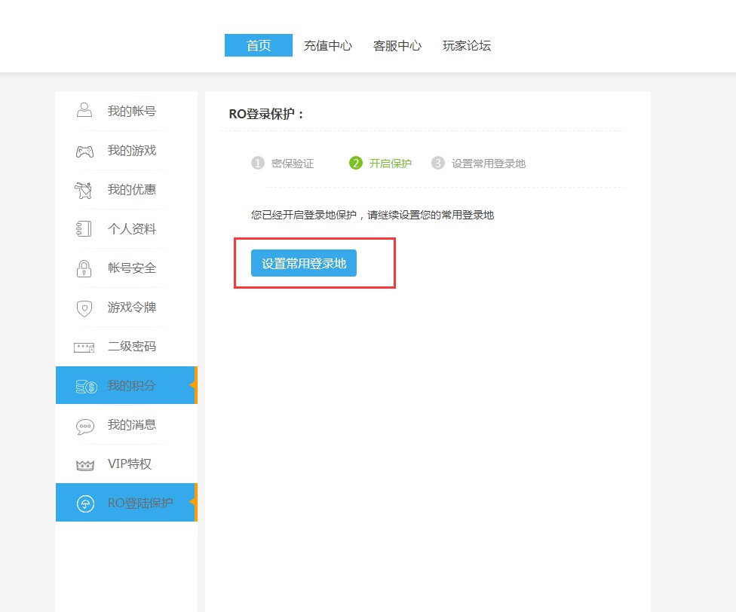Click the 游戏令牌 shield icon
This screenshot has height=612, width=736.
coord(84,308)
